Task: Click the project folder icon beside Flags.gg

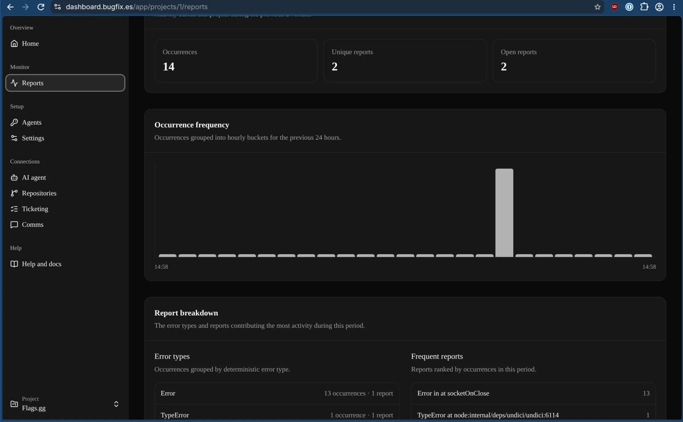Action: (x=14, y=404)
